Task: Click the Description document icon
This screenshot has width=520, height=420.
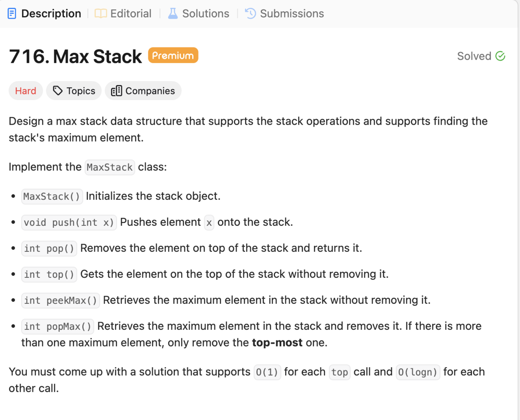Action: (x=12, y=13)
